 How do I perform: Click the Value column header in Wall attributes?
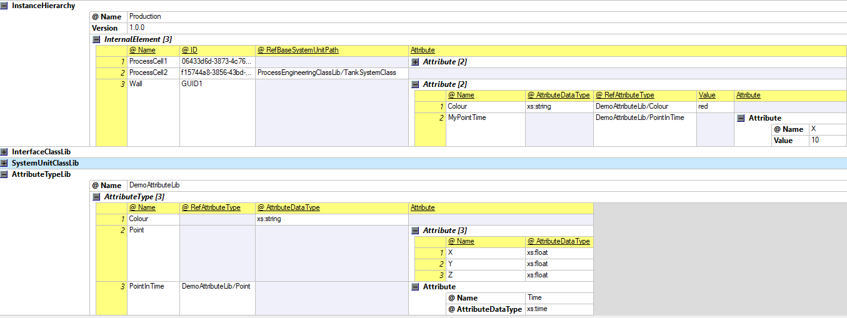point(706,95)
